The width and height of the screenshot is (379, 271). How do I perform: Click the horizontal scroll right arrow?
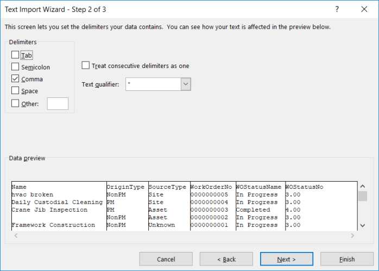click(x=352, y=236)
